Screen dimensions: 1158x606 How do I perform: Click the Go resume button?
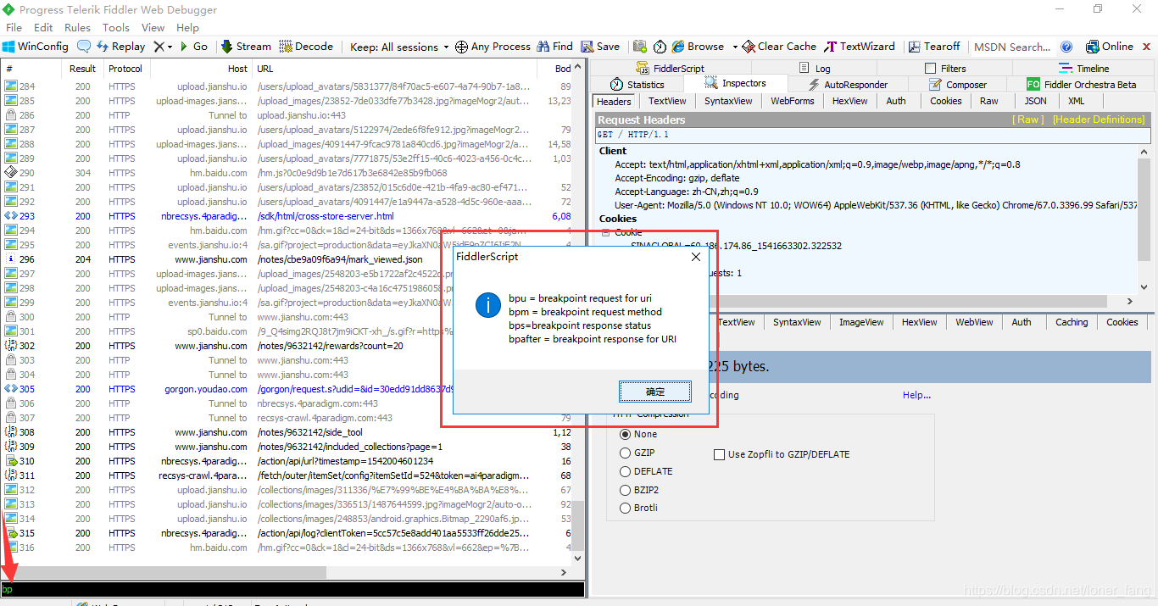click(x=193, y=47)
